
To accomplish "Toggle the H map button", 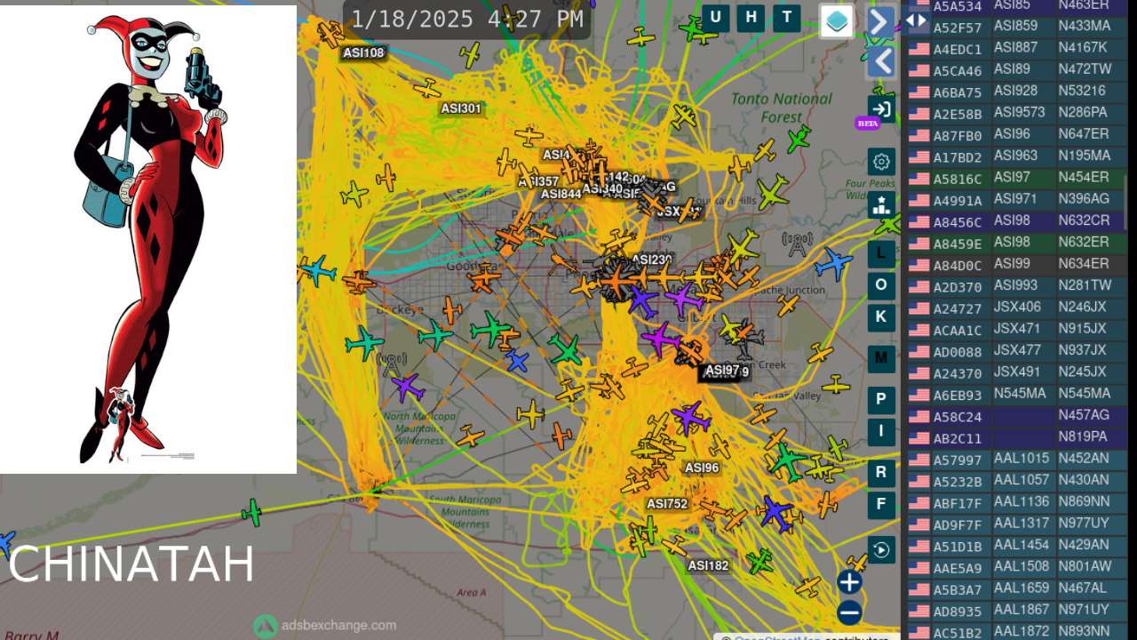I will (751, 17).
